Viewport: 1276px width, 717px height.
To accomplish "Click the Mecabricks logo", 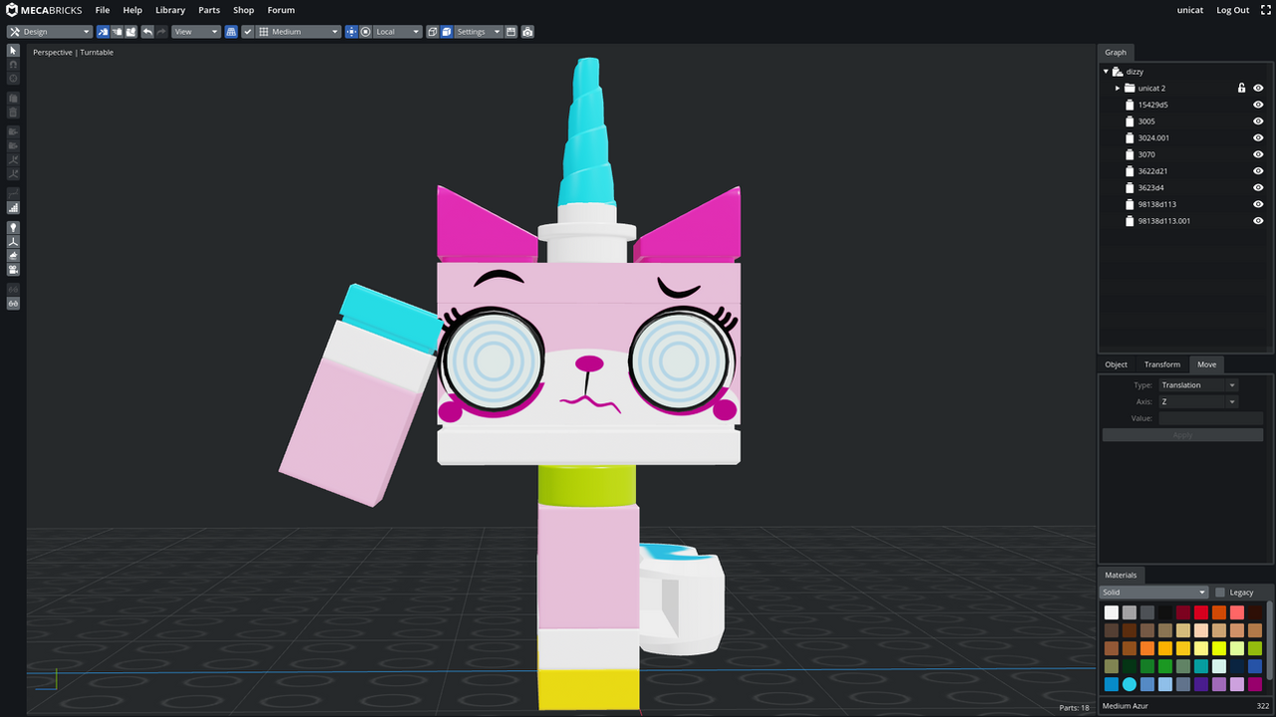I will [x=44, y=10].
